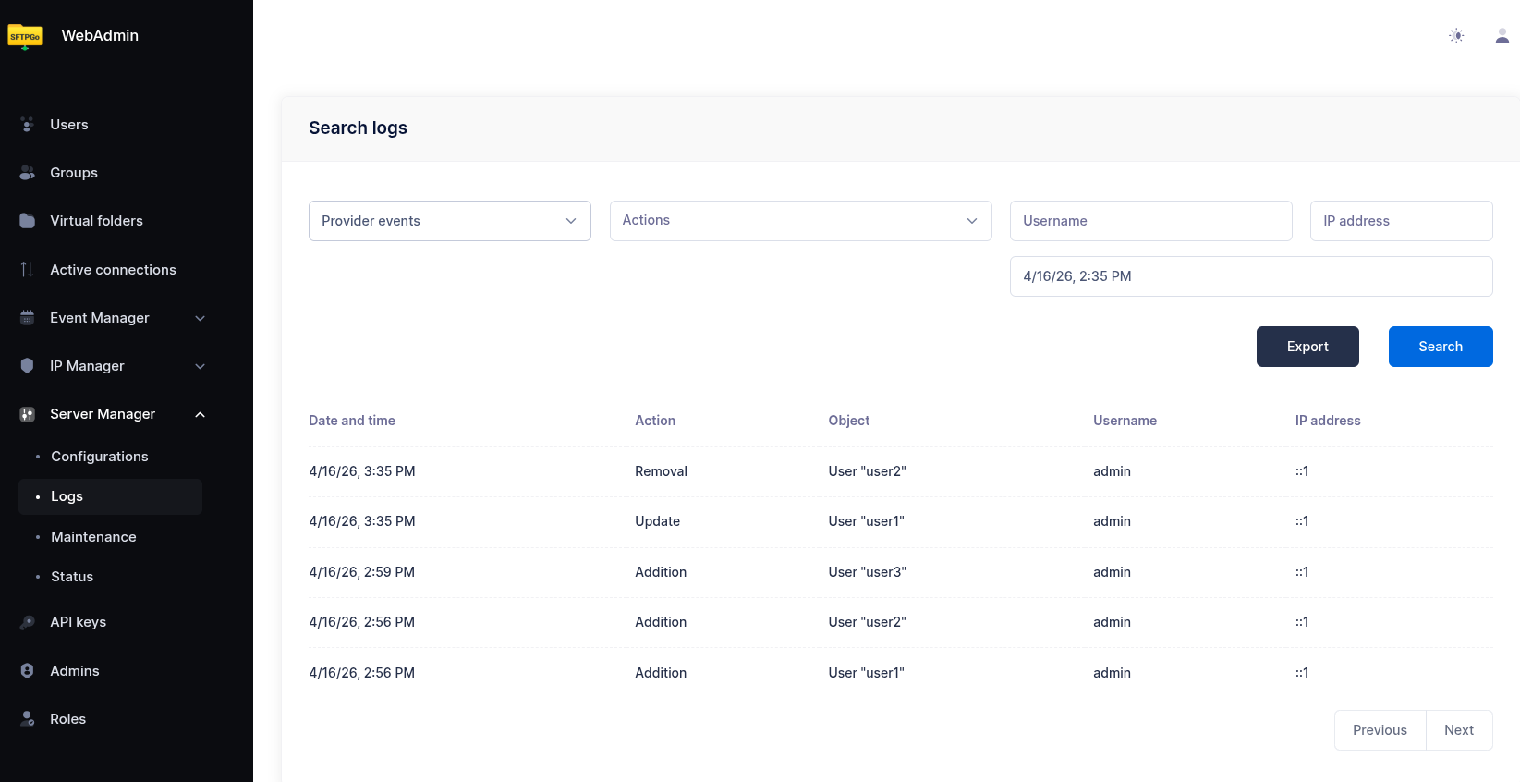Go to the Maintenance page
The width and height of the screenshot is (1520, 782).
tap(93, 537)
